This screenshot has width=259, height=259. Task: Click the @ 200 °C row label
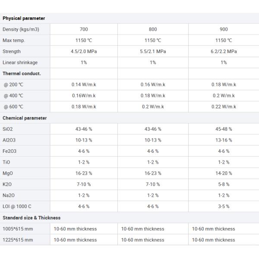14,85
